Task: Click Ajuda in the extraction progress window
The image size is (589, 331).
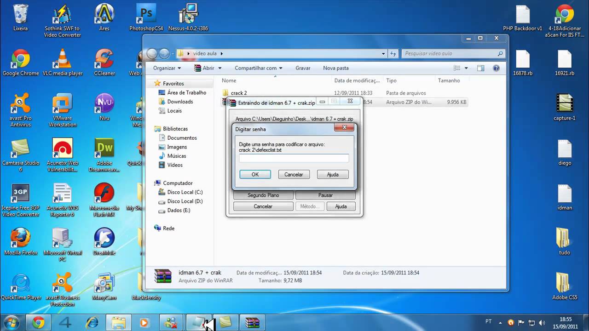Action: (341, 206)
